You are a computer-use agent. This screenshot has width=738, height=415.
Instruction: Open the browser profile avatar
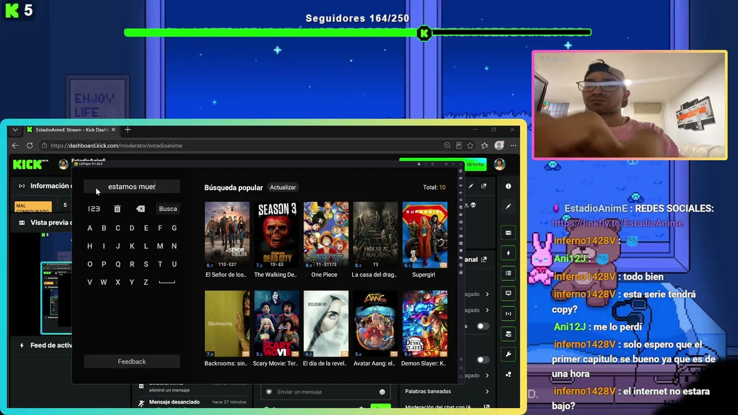coord(499,145)
